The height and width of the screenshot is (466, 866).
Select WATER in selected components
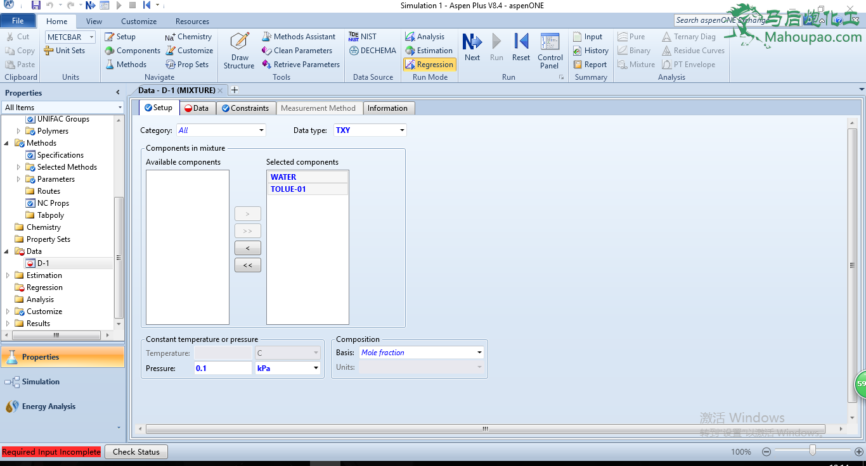pyautogui.click(x=307, y=177)
